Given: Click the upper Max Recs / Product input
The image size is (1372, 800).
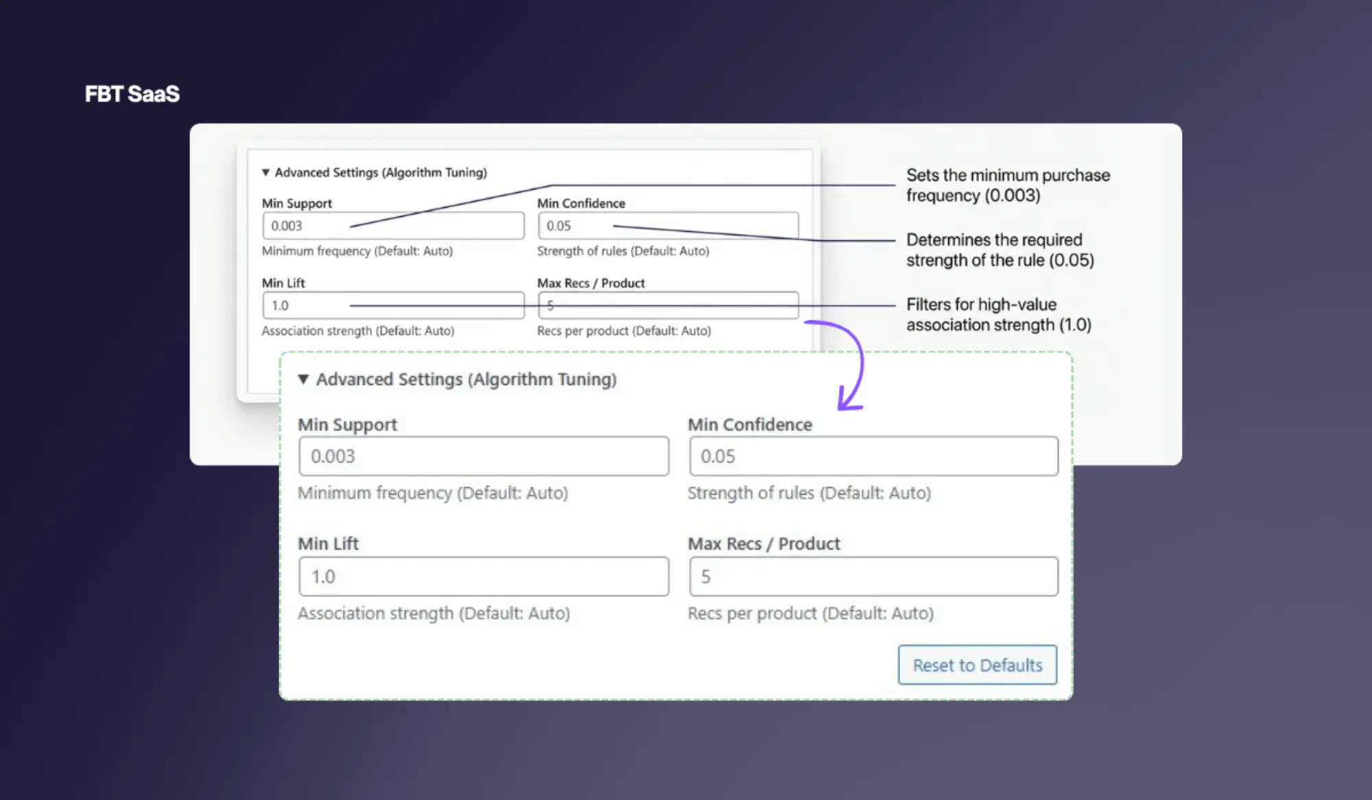Looking at the screenshot, I should click(667, 305).
